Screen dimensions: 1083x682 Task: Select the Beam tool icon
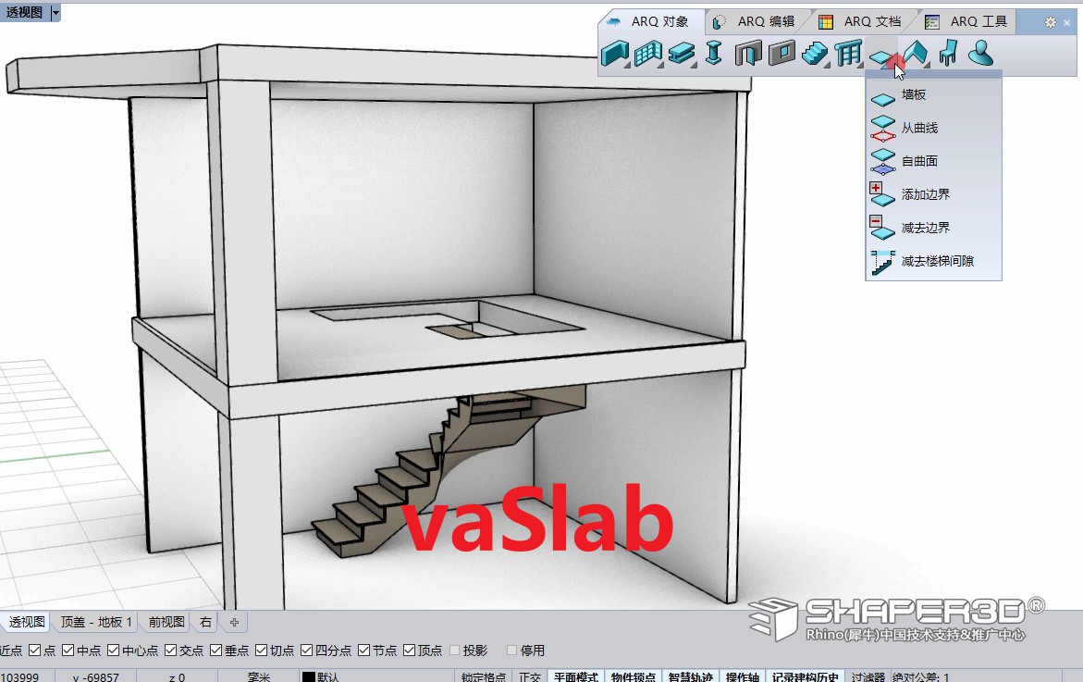point(682,53)
